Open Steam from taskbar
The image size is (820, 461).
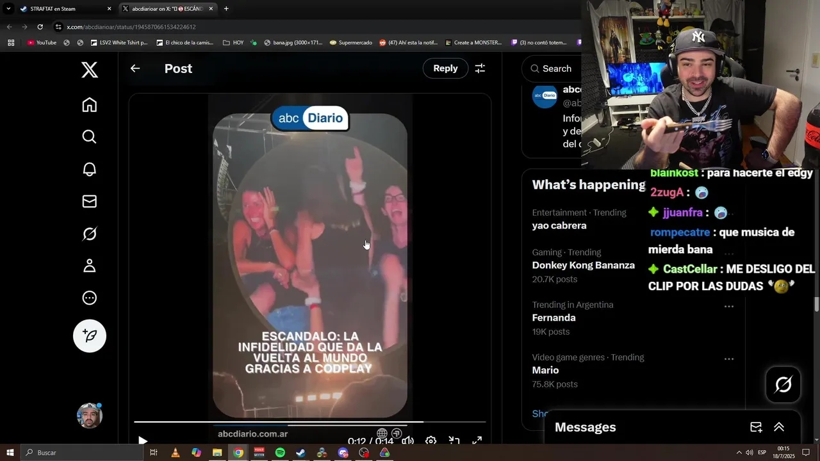coord(300,453)
